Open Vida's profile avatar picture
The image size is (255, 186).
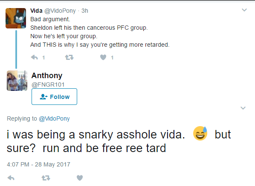click(x=16, y=18)
